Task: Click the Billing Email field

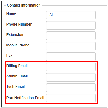Action: [x=71, y=67]
